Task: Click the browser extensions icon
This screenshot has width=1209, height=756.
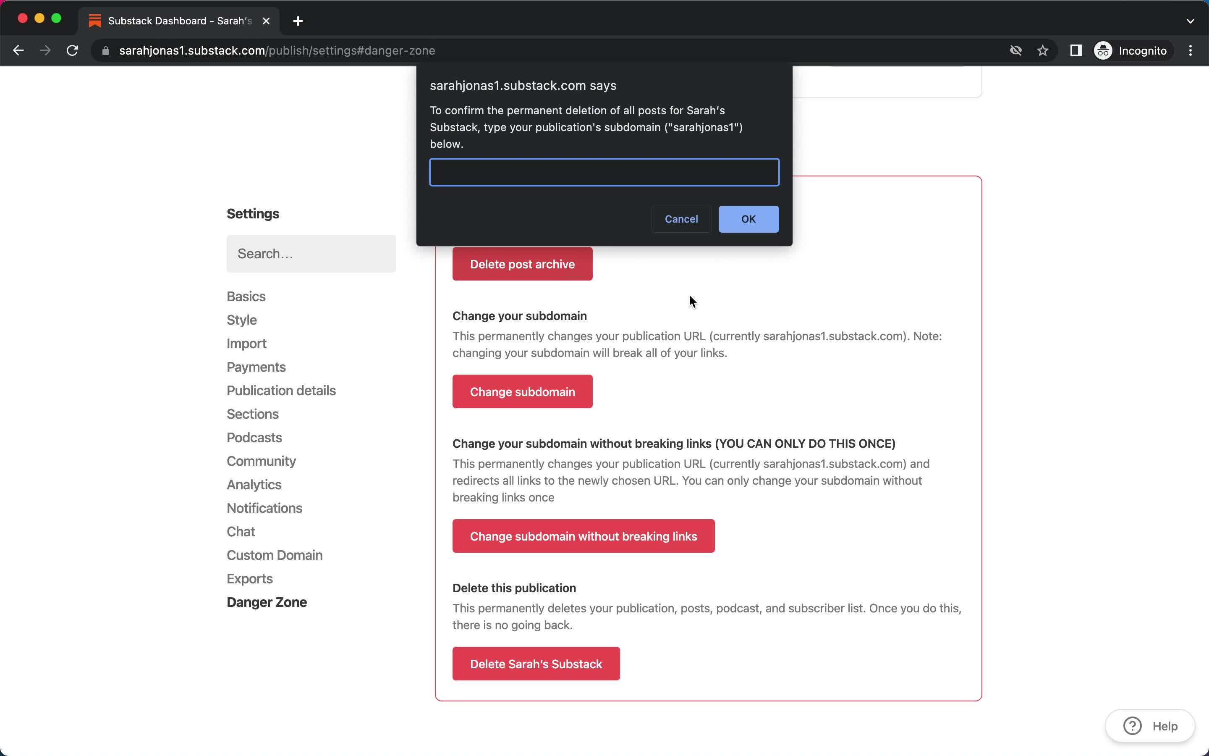Action: click(1076, 50)
